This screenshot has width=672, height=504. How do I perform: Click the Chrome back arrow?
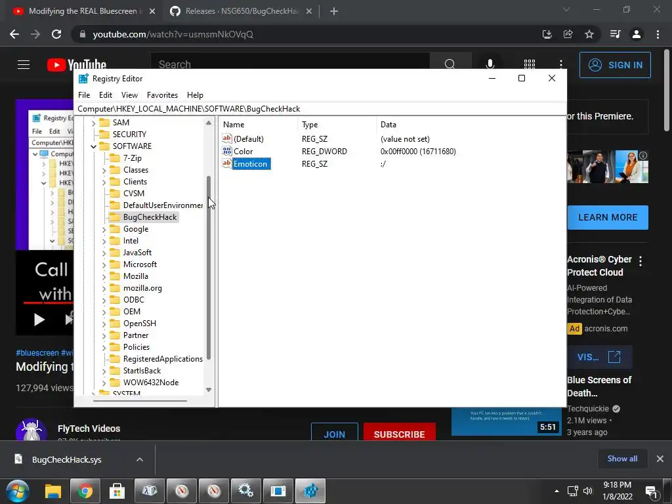click(14, 34)
